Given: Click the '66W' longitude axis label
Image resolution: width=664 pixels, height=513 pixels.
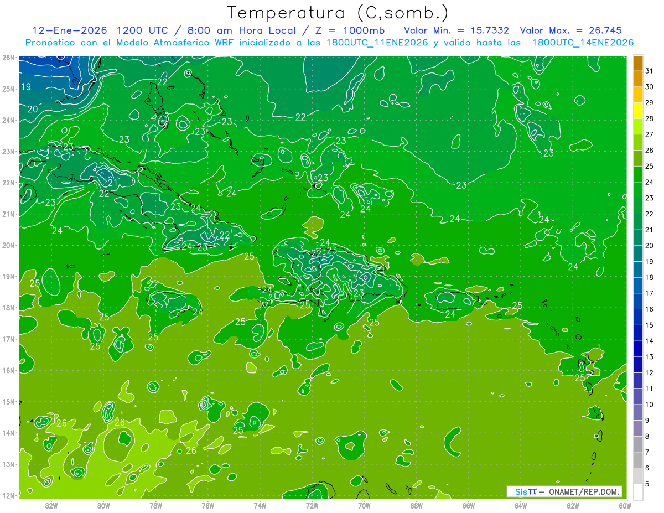Looking at the screenshot, I should tap(468, 505).
